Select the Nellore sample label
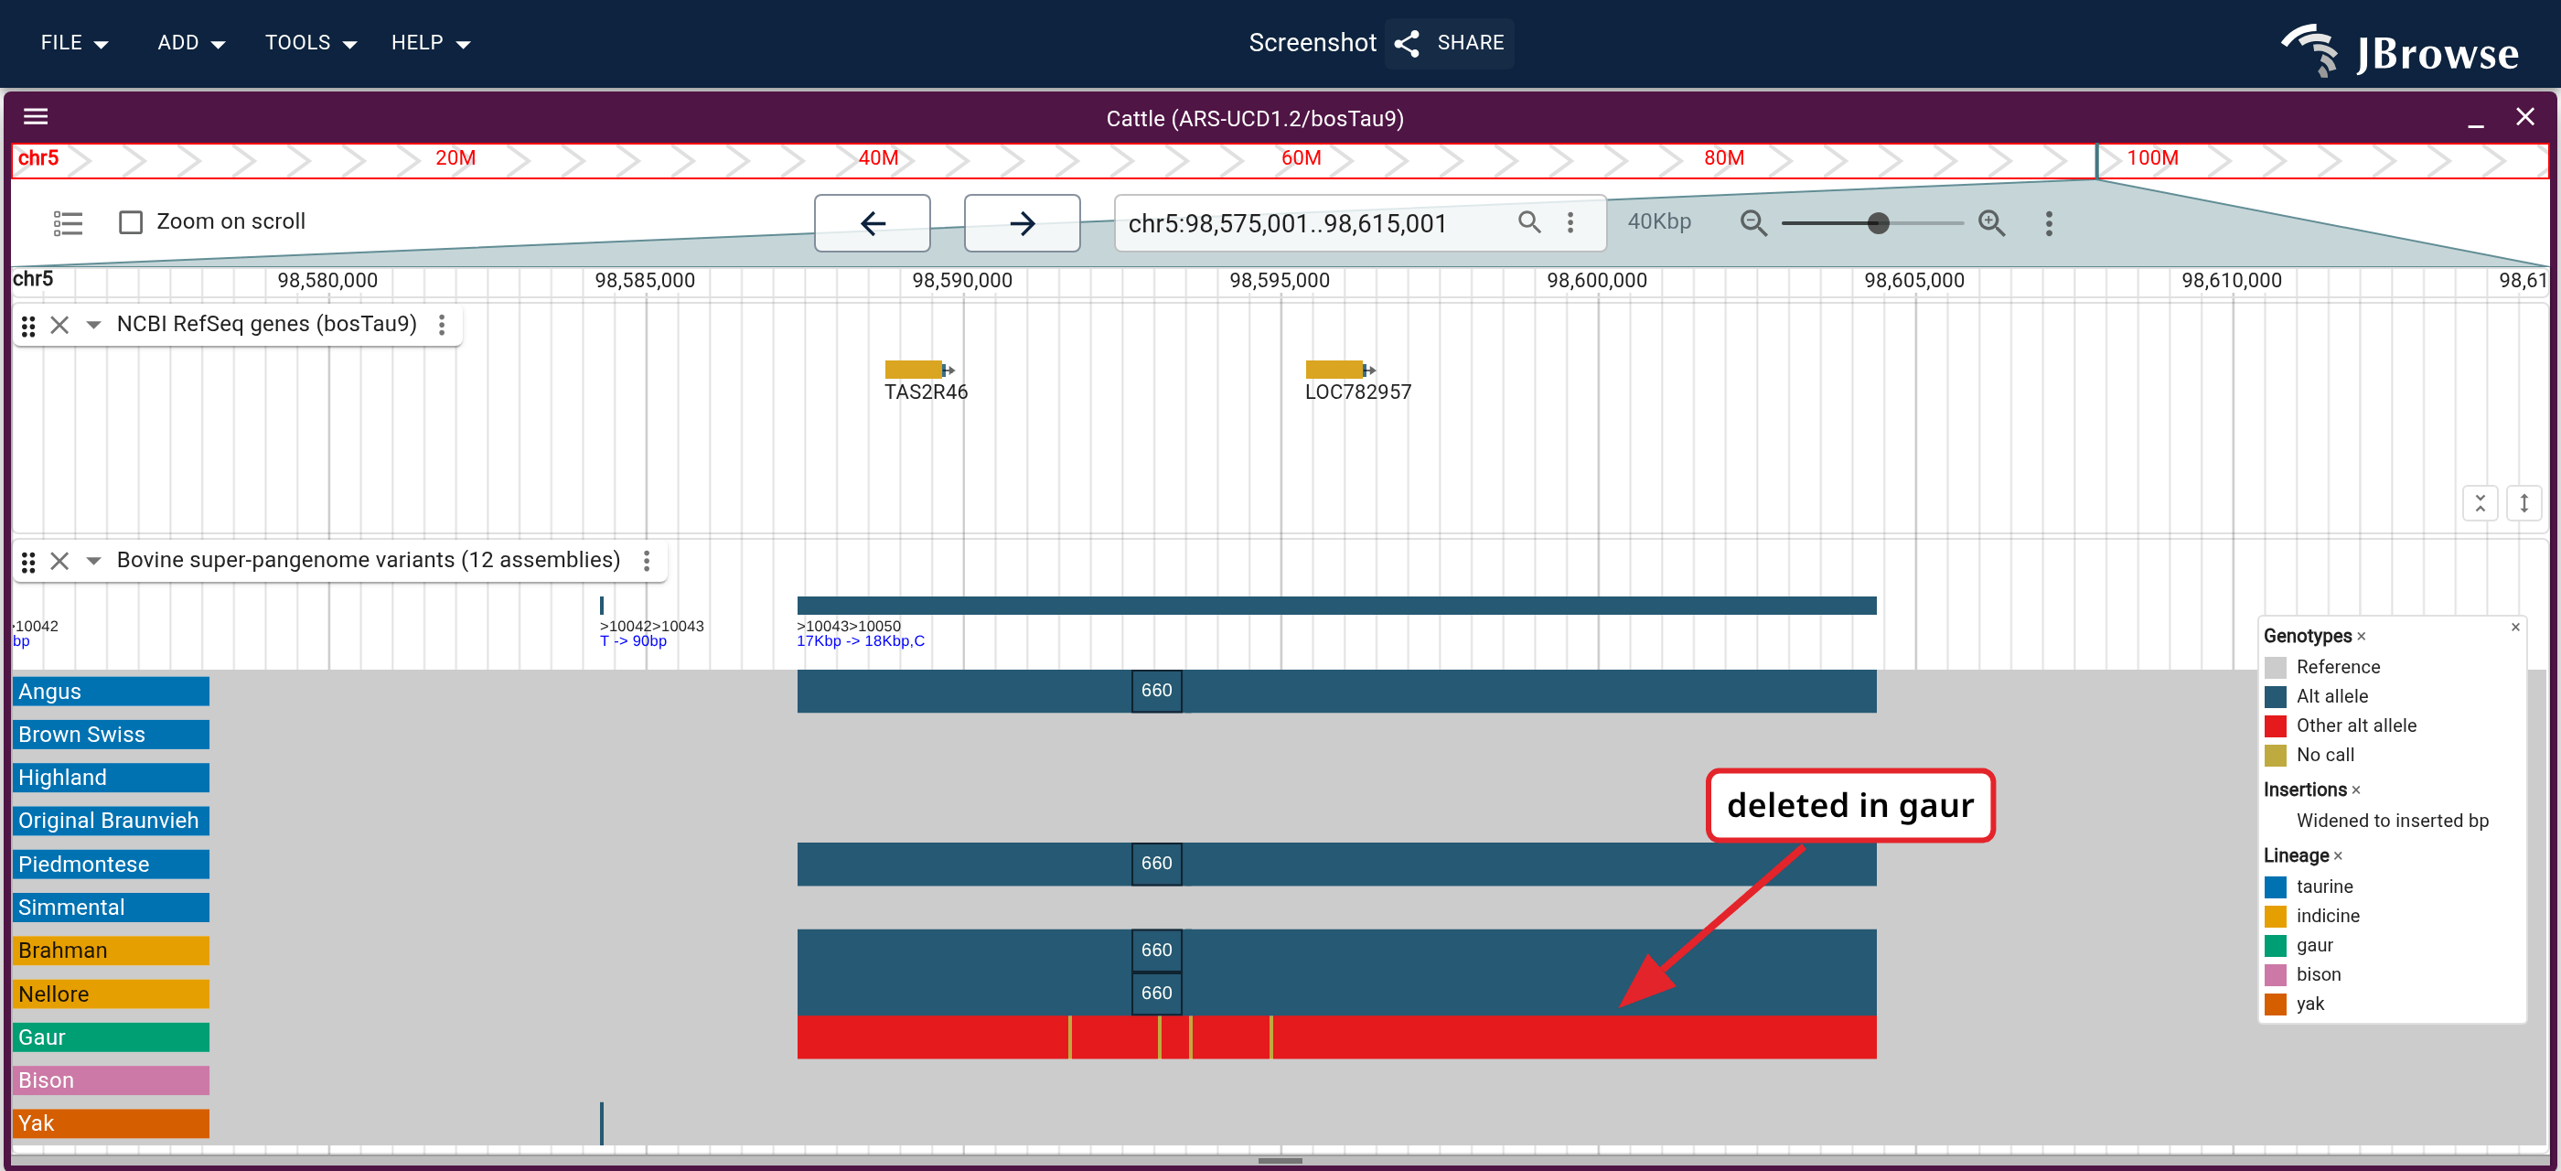The height and width of the screenshot is (1171, 2561). click(111, 994)
